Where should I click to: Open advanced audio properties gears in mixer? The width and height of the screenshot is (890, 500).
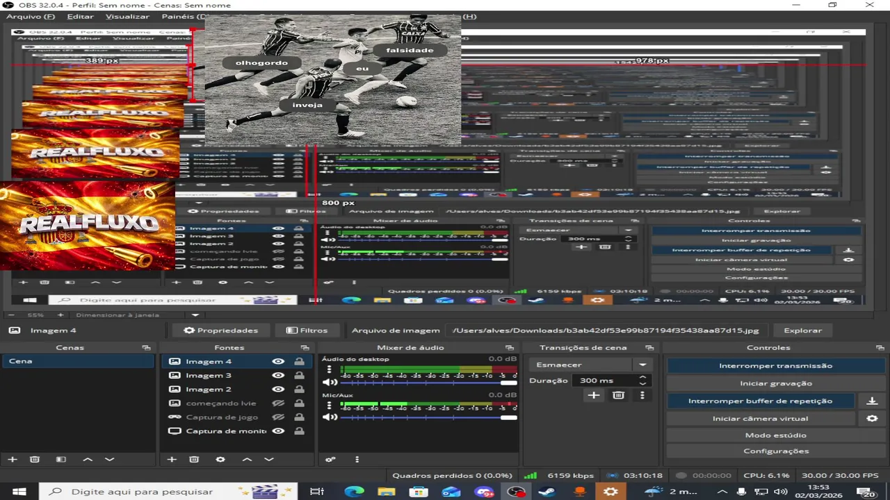[330, 459]
